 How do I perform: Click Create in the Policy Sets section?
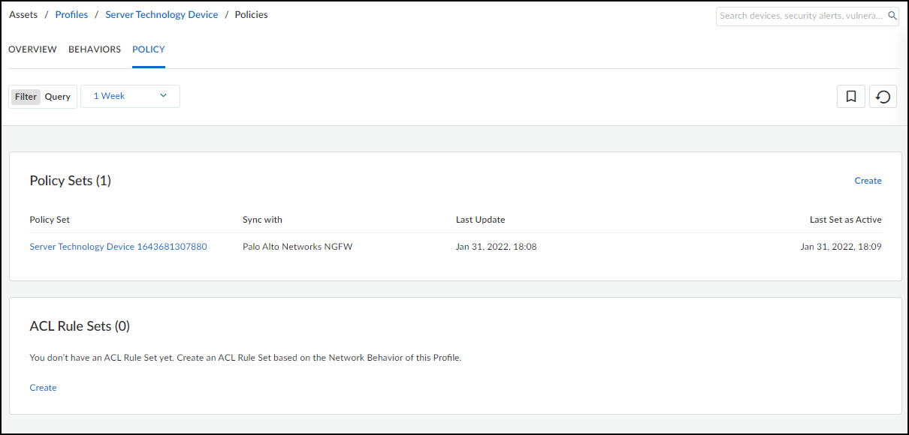click(868, 181)
